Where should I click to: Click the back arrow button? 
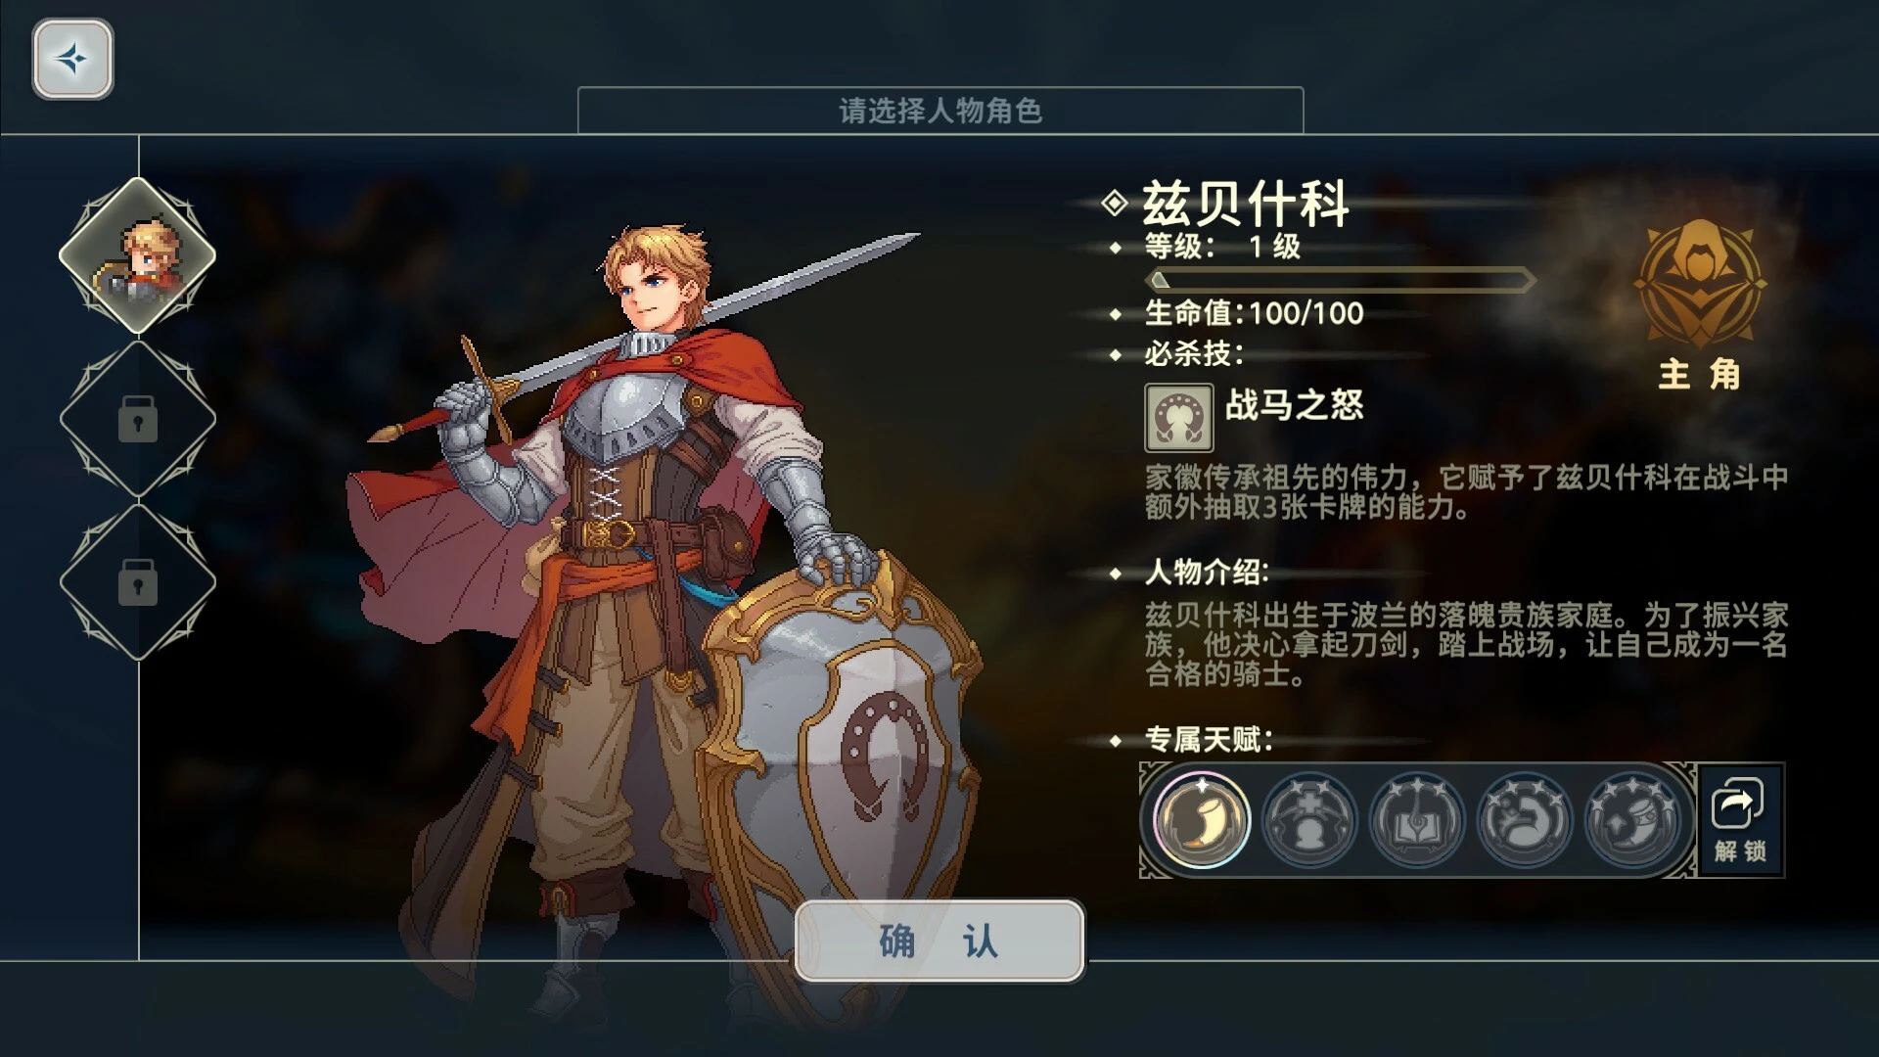click(72, 59)
